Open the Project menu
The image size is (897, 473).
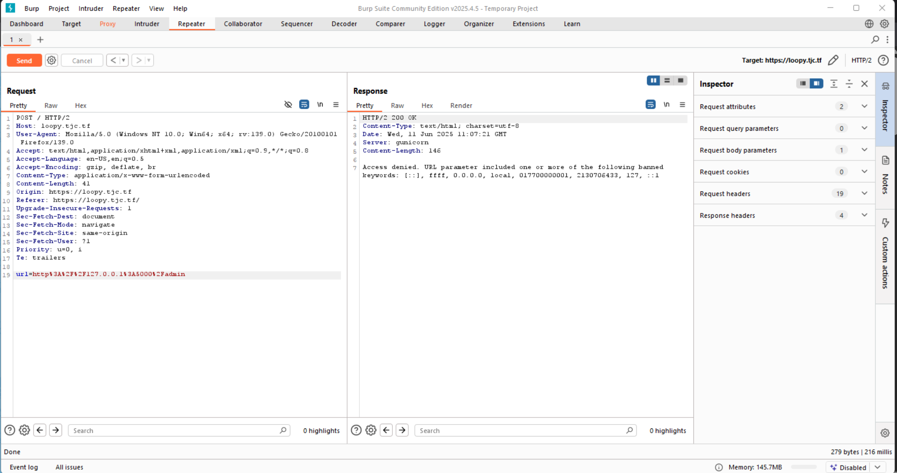pyautogui.click(x=59, y=8)
